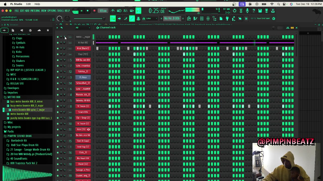Open the shop cart icon

pos(246,18)
